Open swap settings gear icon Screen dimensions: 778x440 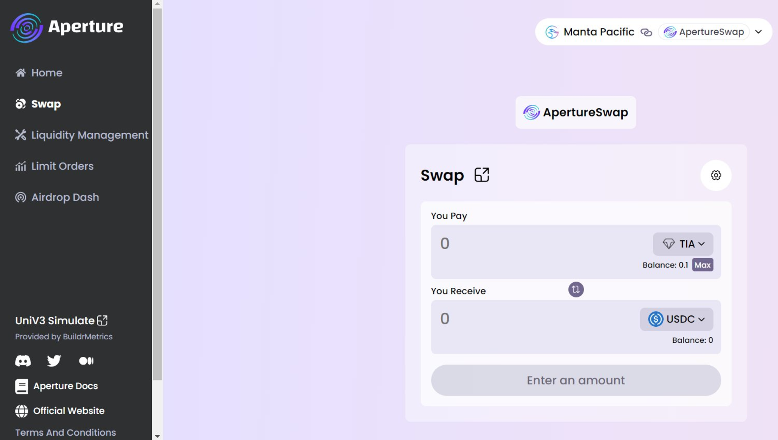pos(716,175)
